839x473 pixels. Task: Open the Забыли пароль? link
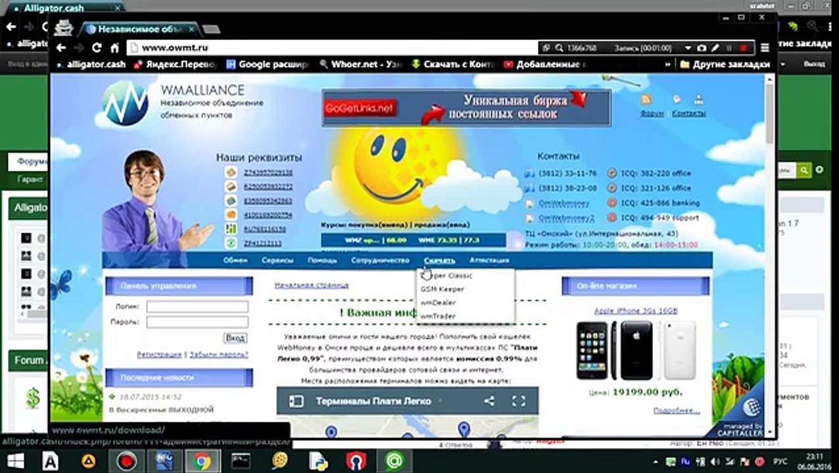pyautogui.click(x=219, y=354)
